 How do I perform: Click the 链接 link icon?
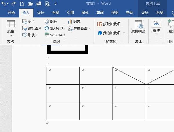tap(156, 23)
